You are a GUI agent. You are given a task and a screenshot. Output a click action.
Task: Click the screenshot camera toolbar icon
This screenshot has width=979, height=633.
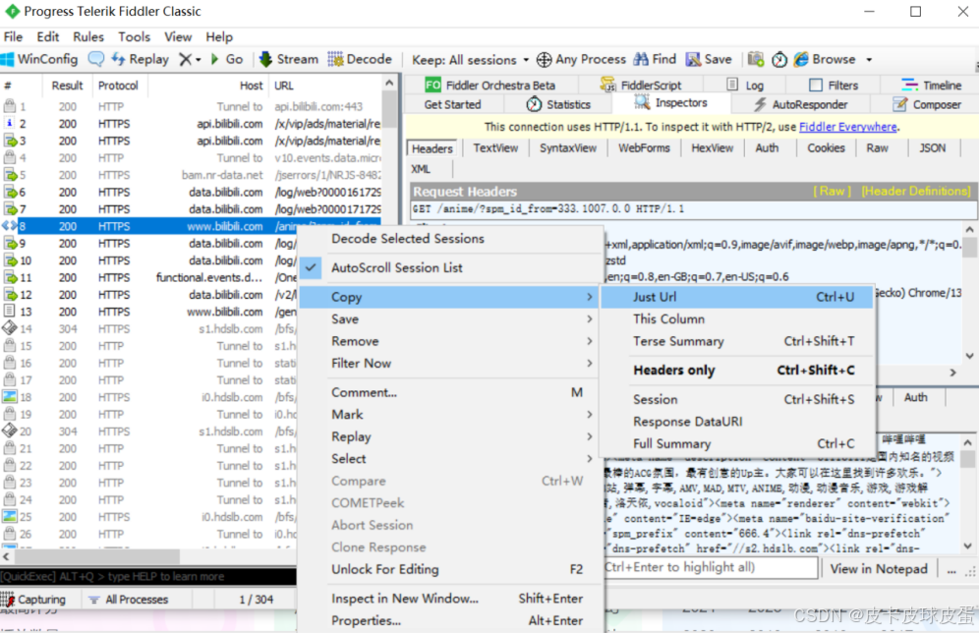point(756,59)
